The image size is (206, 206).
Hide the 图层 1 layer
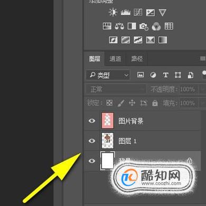[92, 141]
